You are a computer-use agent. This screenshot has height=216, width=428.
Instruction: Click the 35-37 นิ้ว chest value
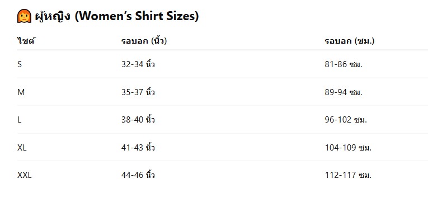tap(138, 92)
